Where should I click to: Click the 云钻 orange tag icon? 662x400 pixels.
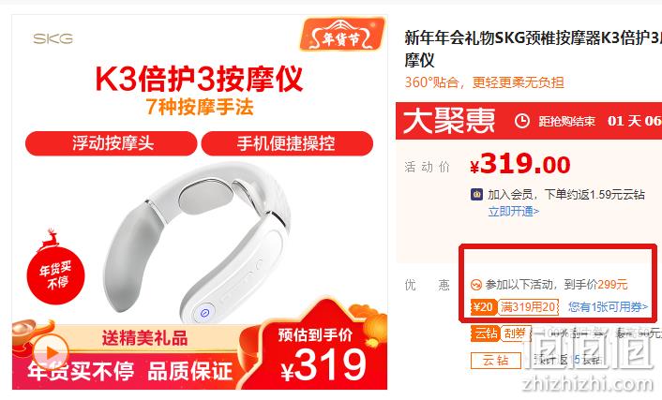pyautogui.click(x=485, y=333)
